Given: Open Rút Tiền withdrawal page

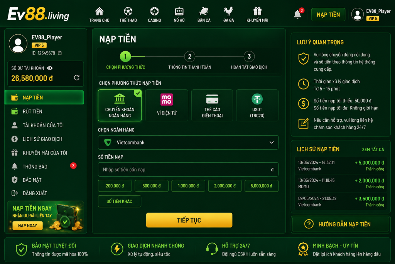Looking at the screenshot, I should (x=44, y=111).
